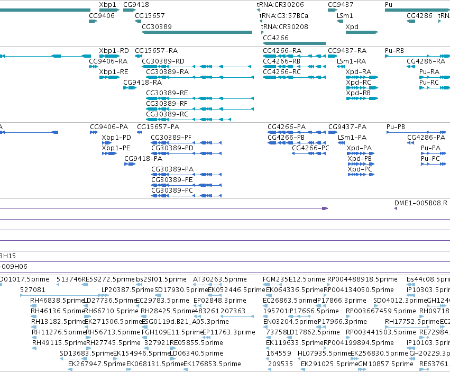Select the CG4266 gene bar
Viewport: 450px width, 372px height.
click(x=294, y=43)
